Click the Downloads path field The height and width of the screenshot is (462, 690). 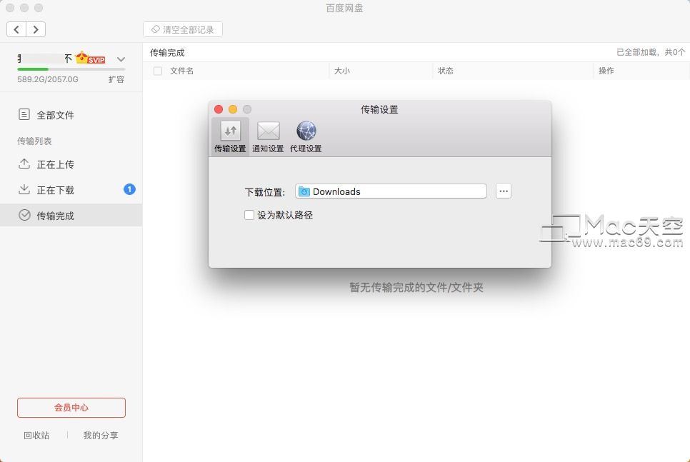[391, 191]
